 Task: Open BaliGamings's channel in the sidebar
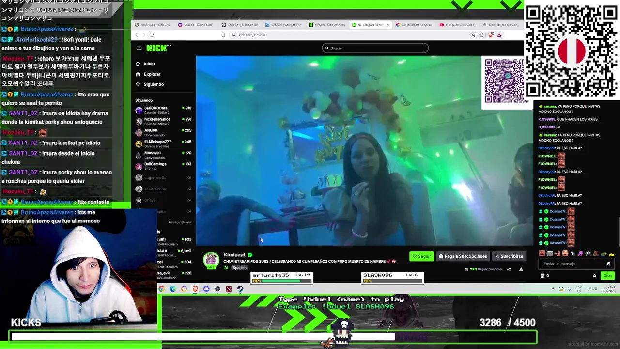point(163,166)
